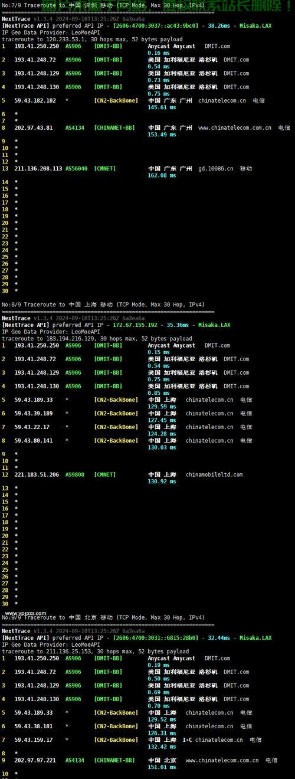Click the www.ypsxxs.com watermark text
The width and height of the screenshot is (295, 779).
coord(25,613)
